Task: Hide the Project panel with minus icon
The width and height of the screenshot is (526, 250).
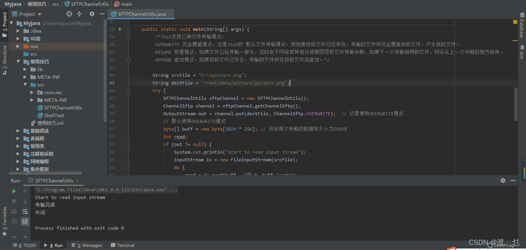Action: [x=102, y=14]
